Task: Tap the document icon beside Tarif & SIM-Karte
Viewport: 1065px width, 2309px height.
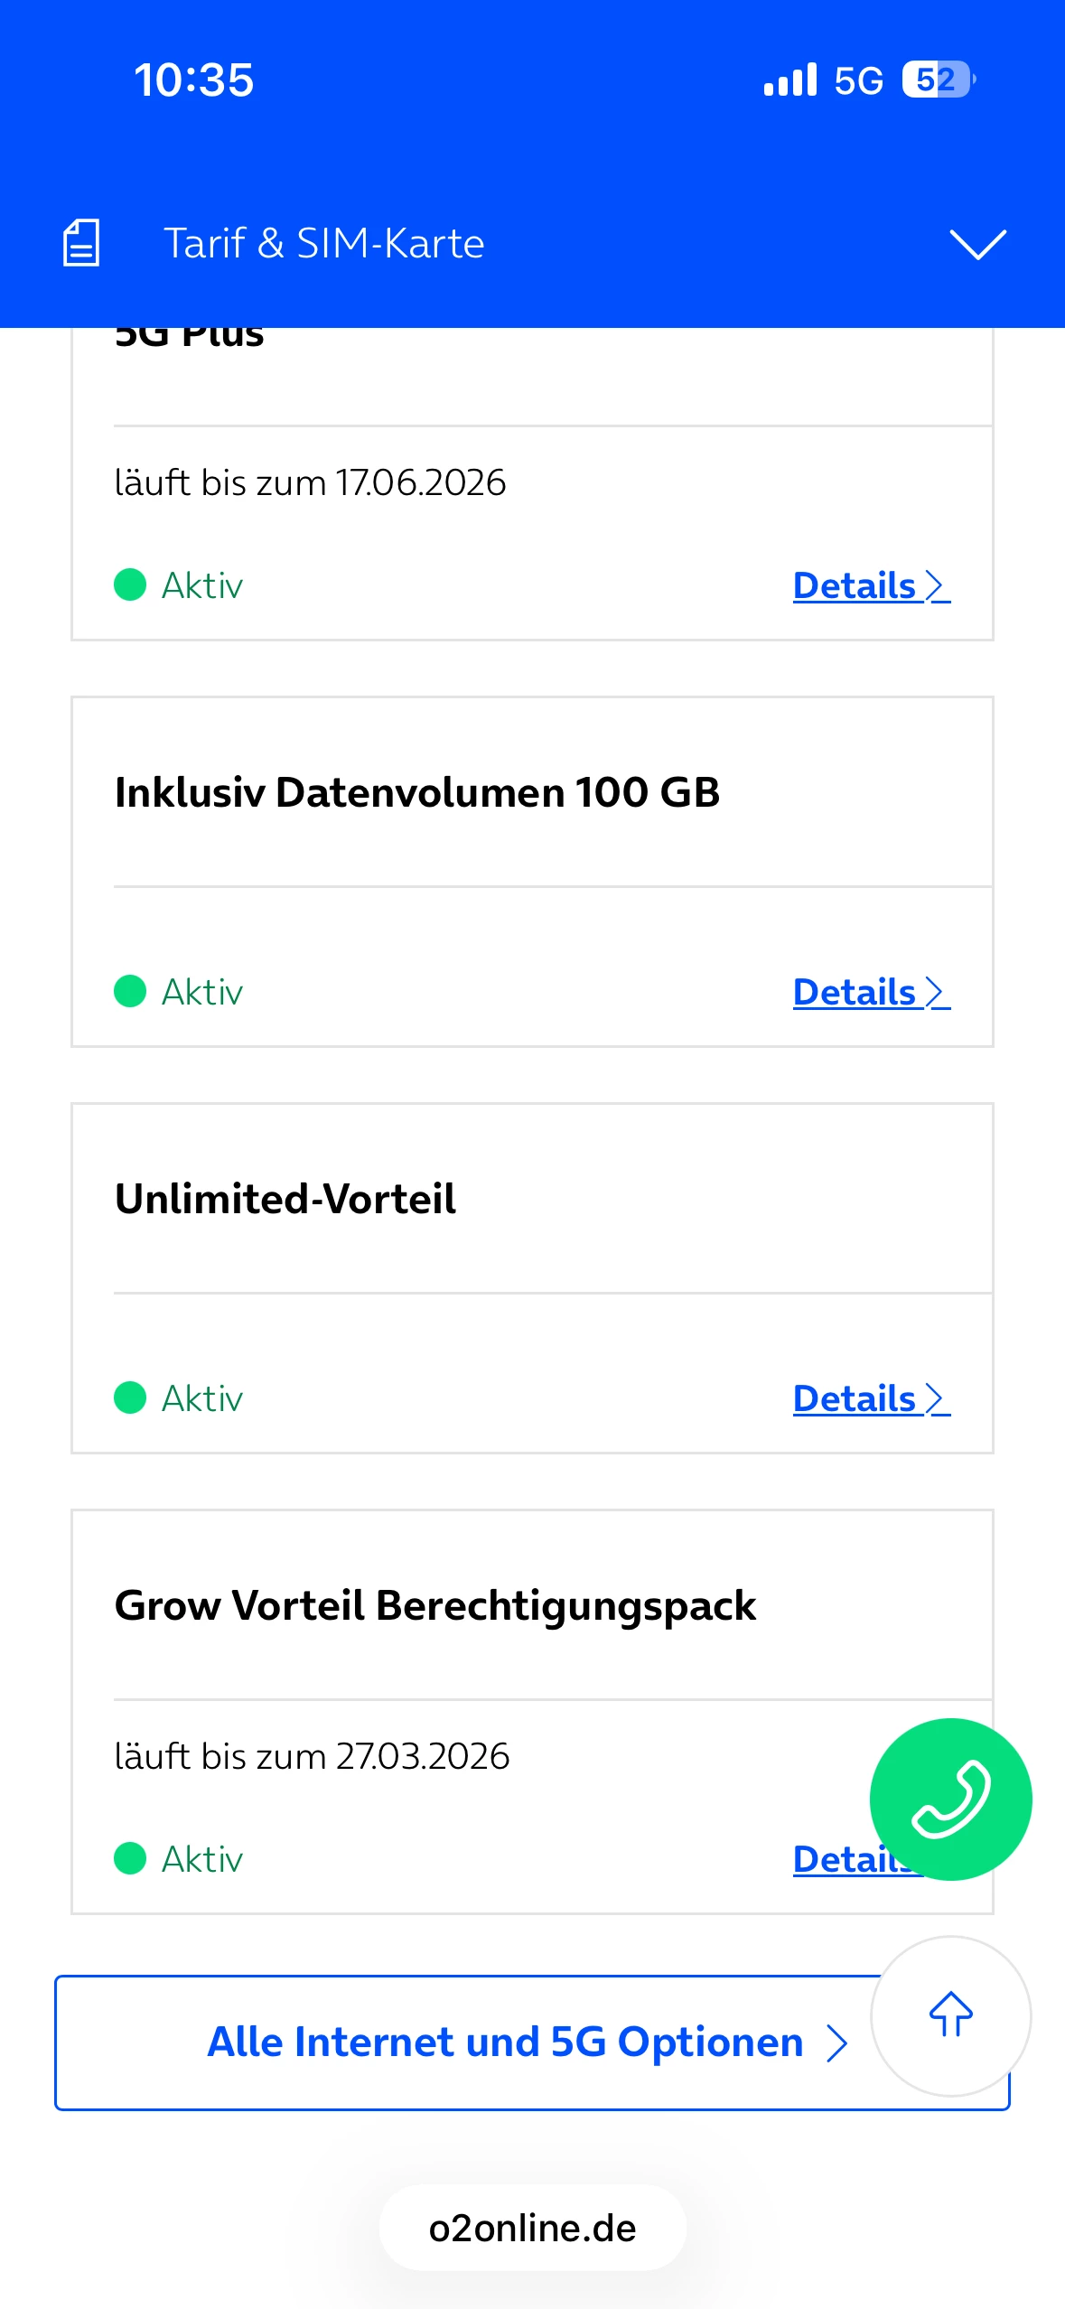Action: [81, 243]
